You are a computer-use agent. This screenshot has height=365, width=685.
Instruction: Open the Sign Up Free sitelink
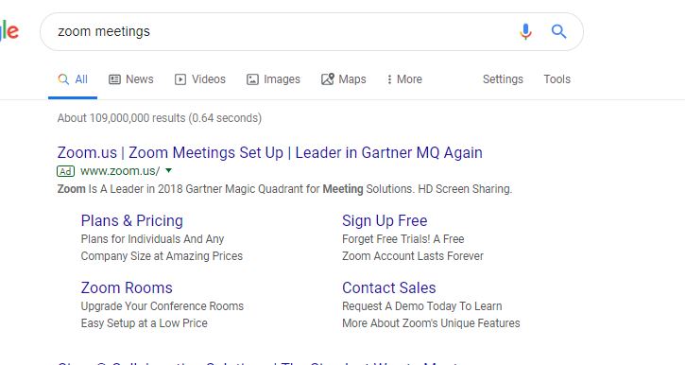(x=385, y=220)
